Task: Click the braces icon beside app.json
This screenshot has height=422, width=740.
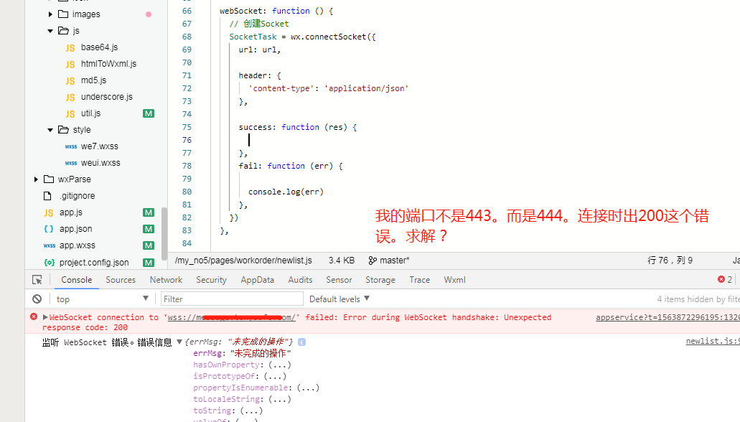Action: coord(49,229)
